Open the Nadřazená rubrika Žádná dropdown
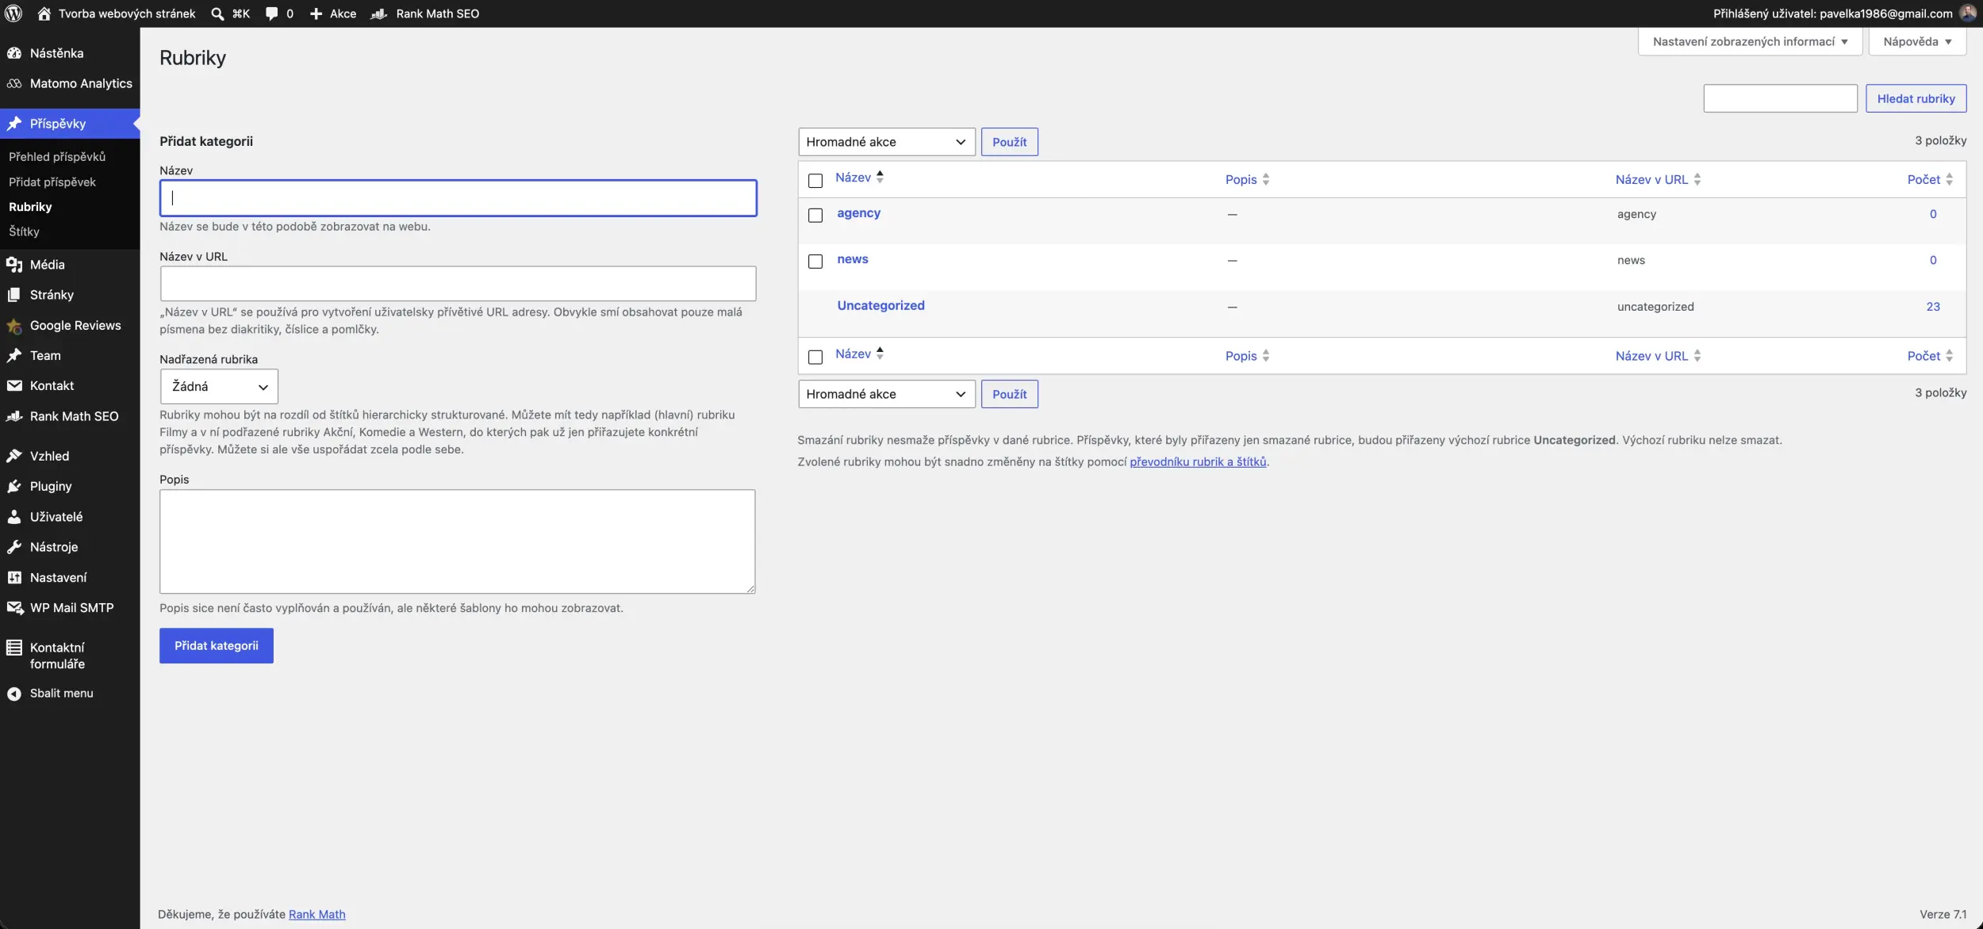Image resolution: width=1983 pixels, height=929 pixels. tap(219, 387)
